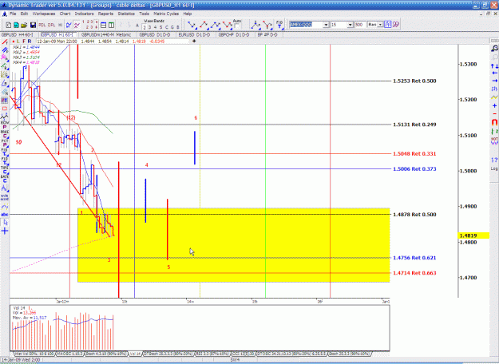Click the input field showing 500
This screenshot has width=499, height=364.
(360, 25)
